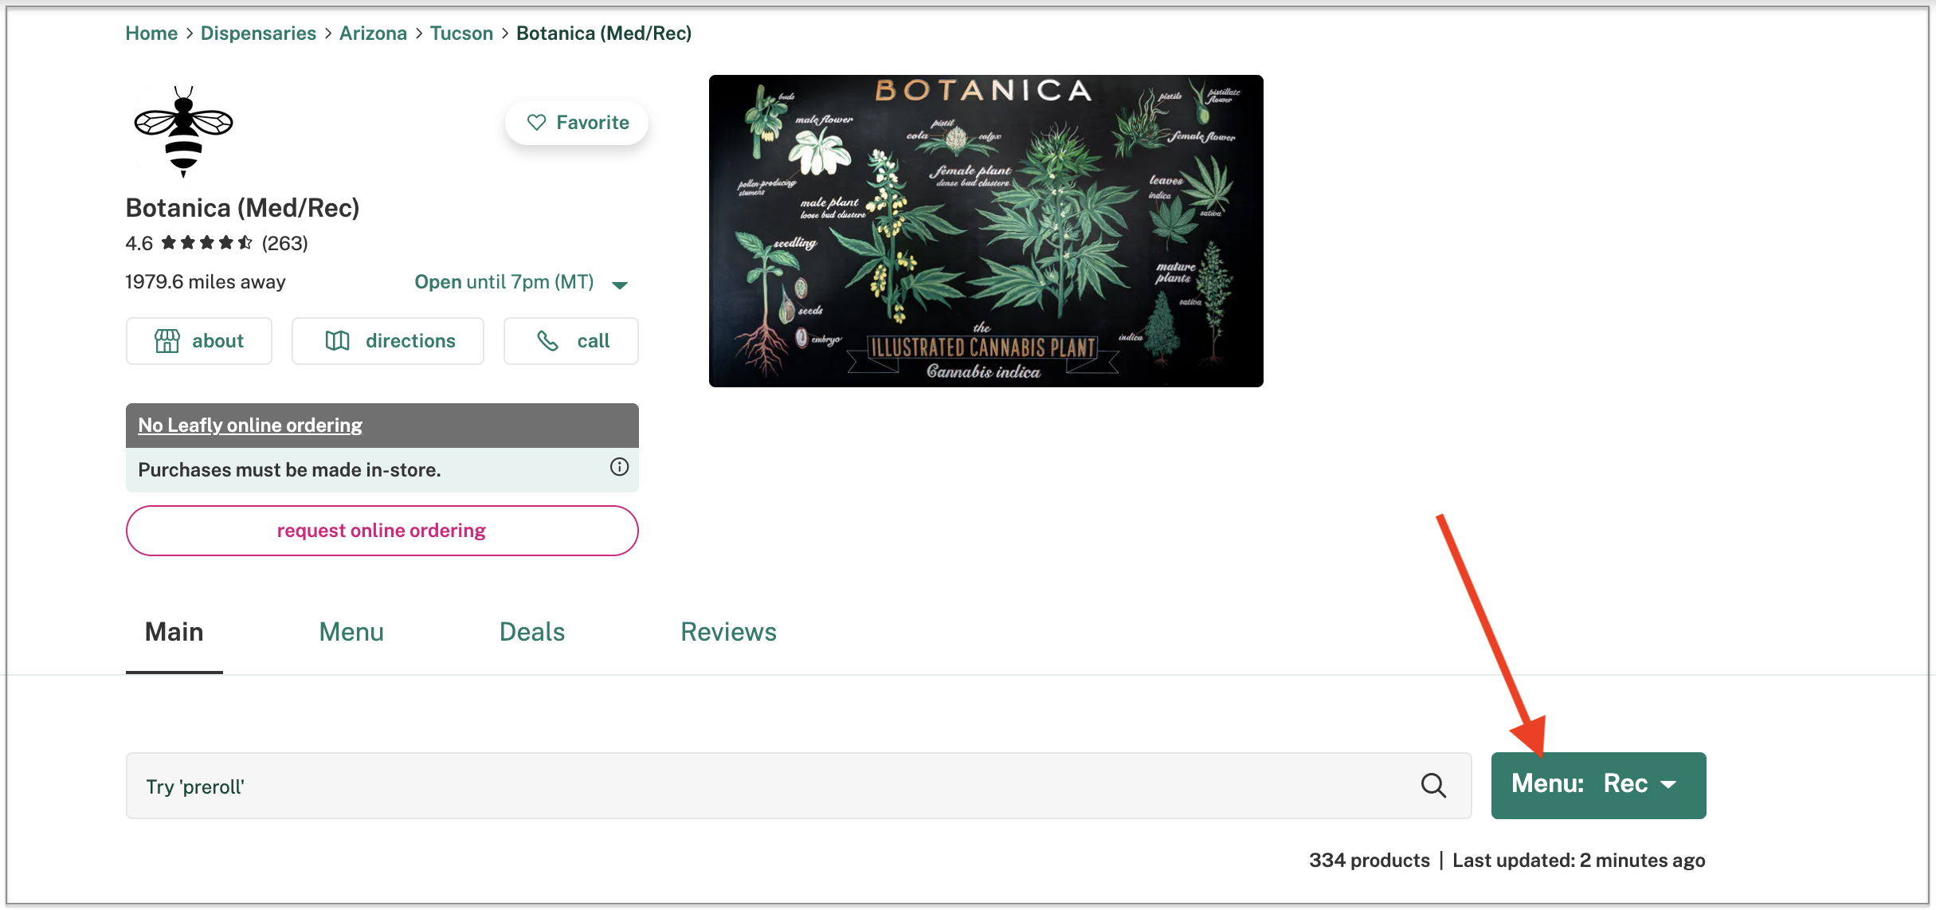Open the Menu: Rec dropdown
The image size is (1936, 910).
pos(1598,786)
